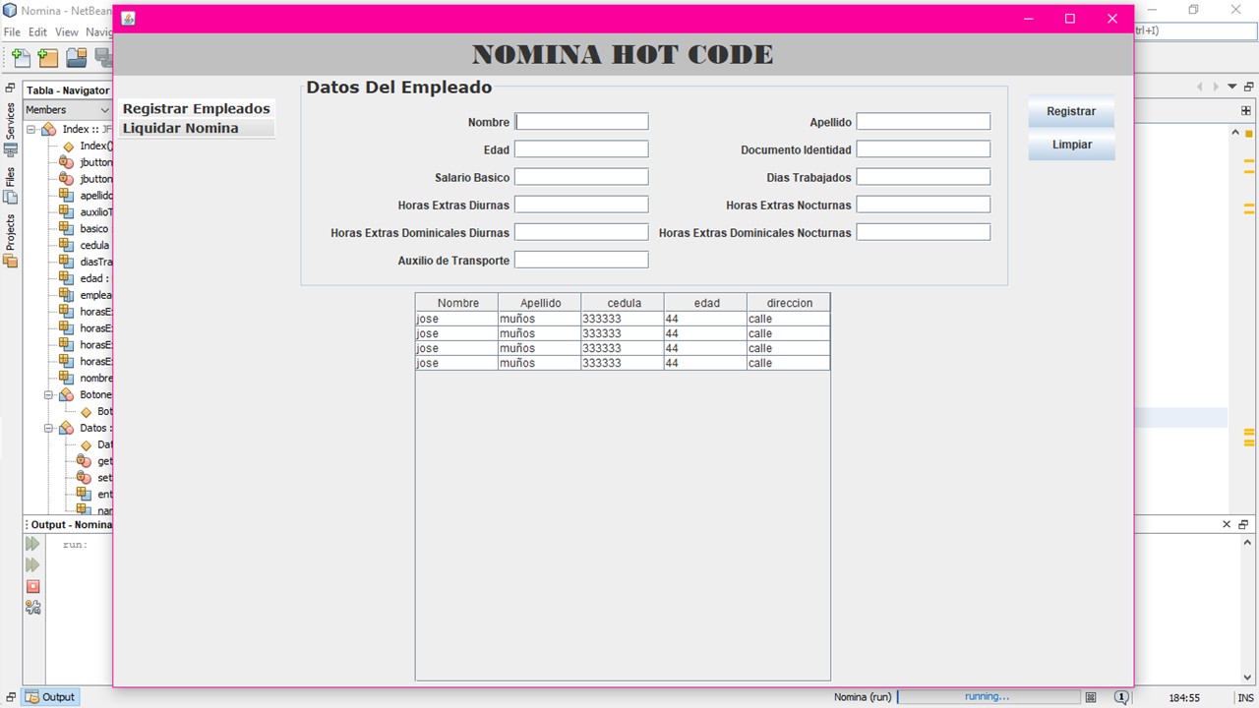Click the editor scroll-left tab arrow
This screenshot has width=1259, height=708.
pos(1200,87)
